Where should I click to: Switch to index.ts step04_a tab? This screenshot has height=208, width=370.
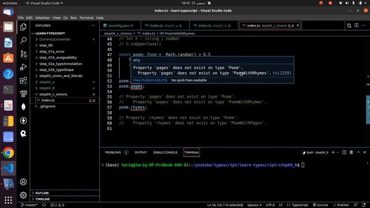pyautogui.click(x=165, y=25)
